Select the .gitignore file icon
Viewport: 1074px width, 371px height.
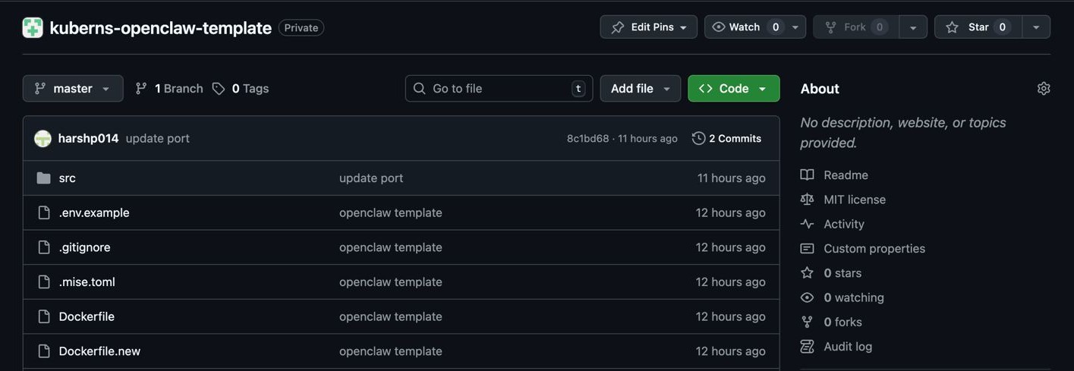(44, 247)
